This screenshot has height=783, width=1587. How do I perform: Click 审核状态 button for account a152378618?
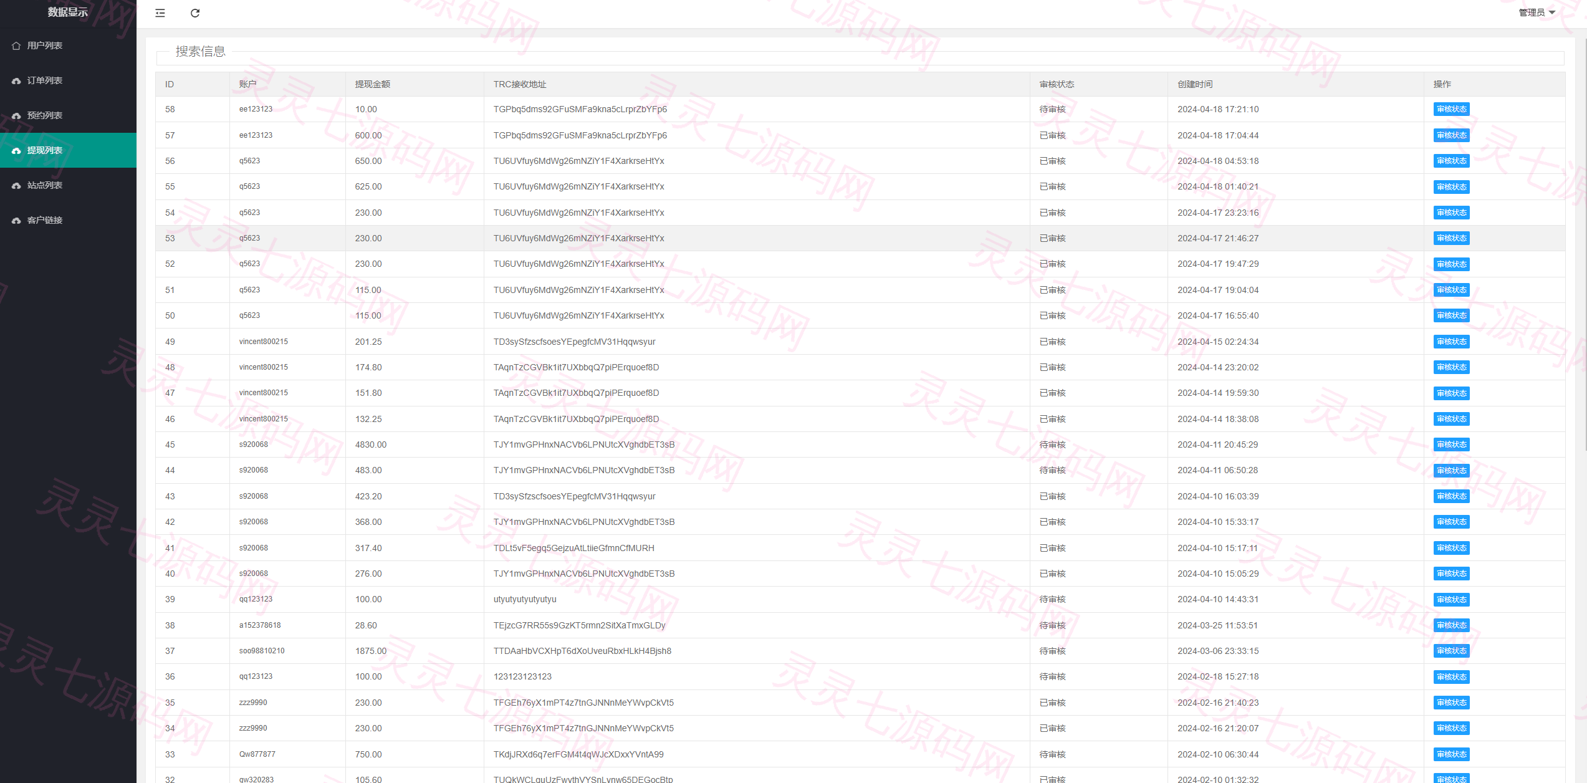(1451, 625)
